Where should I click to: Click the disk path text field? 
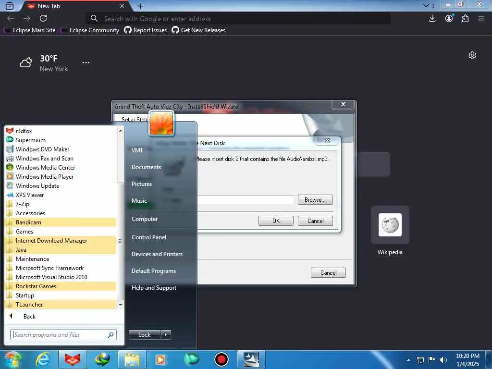click(246, 200)
